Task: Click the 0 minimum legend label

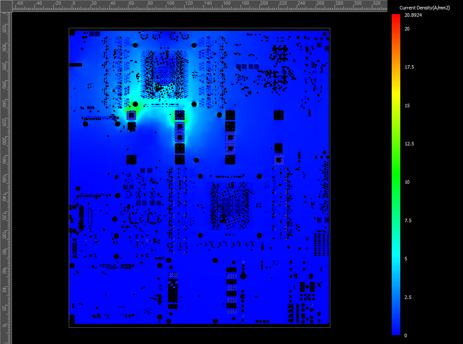Action: coord(405,335)
